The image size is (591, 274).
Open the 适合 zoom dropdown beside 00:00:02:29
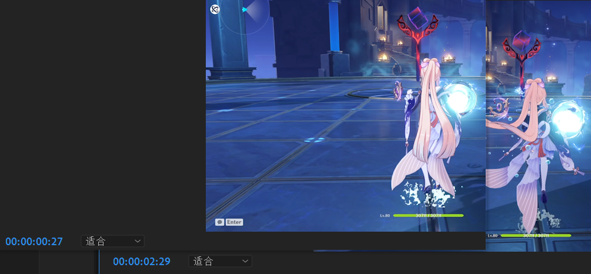pyautogui.click(x=220, y=261)
